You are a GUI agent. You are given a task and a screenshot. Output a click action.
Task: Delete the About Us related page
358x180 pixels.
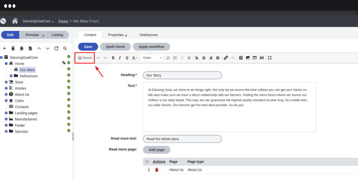click(x=157, y=170)
